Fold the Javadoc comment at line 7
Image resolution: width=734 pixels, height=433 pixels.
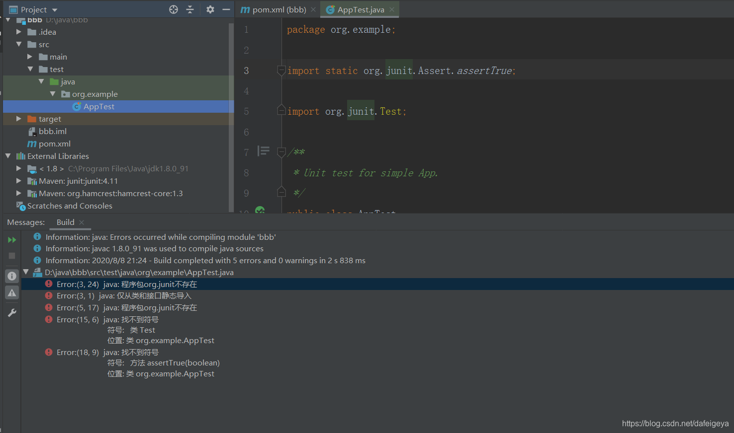pyautogui.click(x=281, y=152)
